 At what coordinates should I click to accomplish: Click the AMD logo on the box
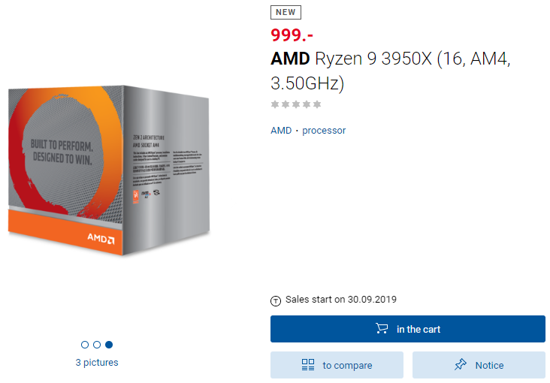tap(101, 238)
